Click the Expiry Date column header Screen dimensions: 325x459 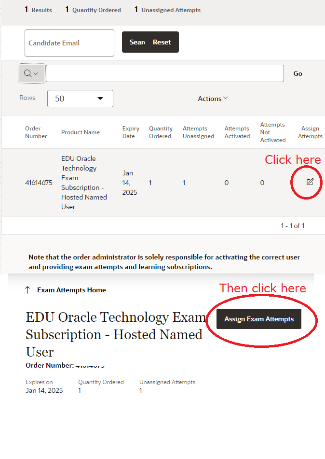131,132
